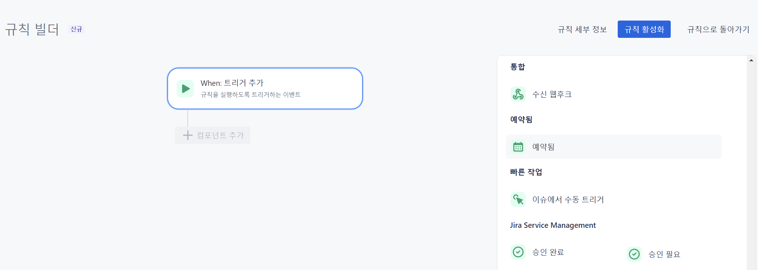Click the trigger panel scrollbar track
Viewport: 758px width, 270px height.
[751, 166]
